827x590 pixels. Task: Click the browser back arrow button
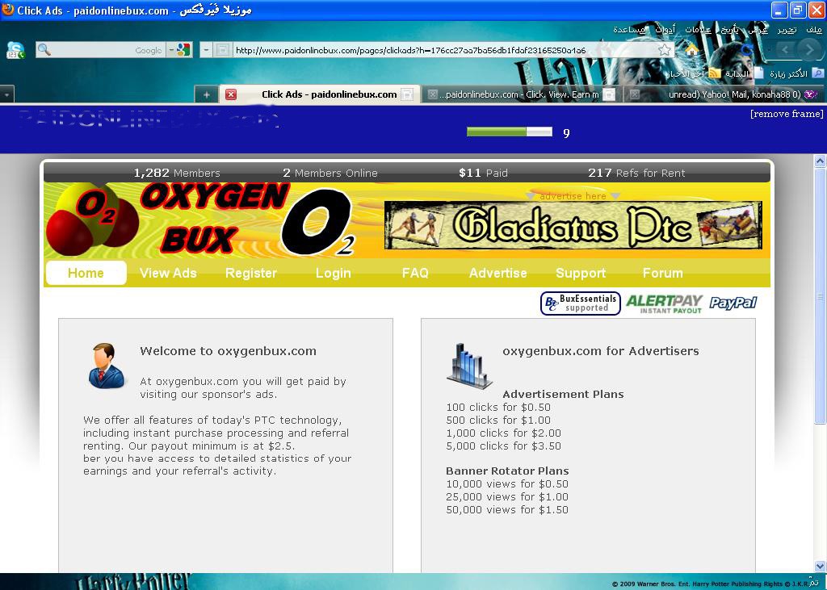pyautogui.click(x=808, y=50)
